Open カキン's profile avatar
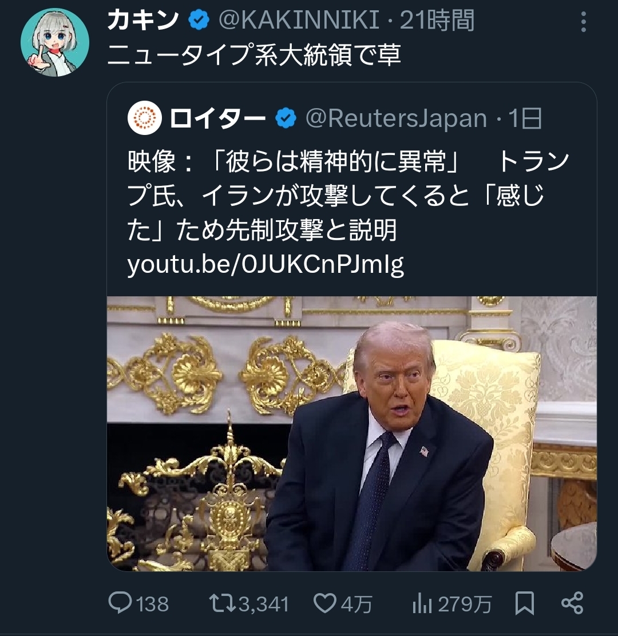618x636 pixels. pyautogui.click(x=55, y=43)
